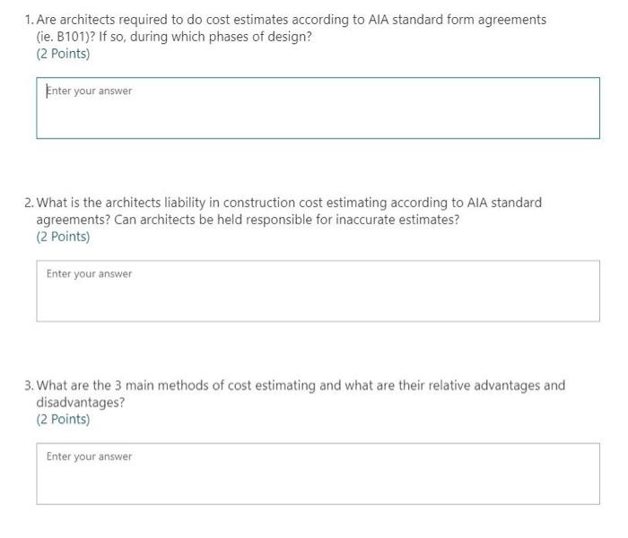The height and width of the screenshot is (538, 628).
Task: Click the "(2 Points)" label under question 3
Action: click(x=63, y=419)
